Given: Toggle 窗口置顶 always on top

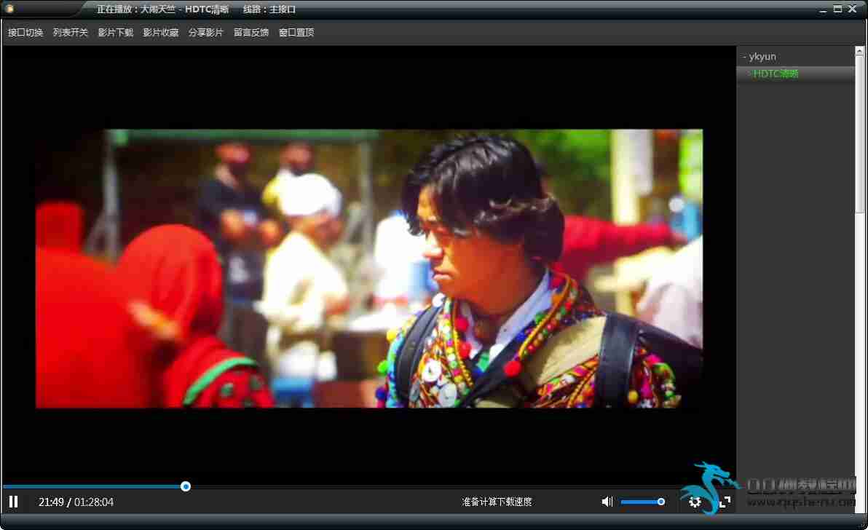Looking at the screenshot, I should pyautogui.click(x=296, y=33).
